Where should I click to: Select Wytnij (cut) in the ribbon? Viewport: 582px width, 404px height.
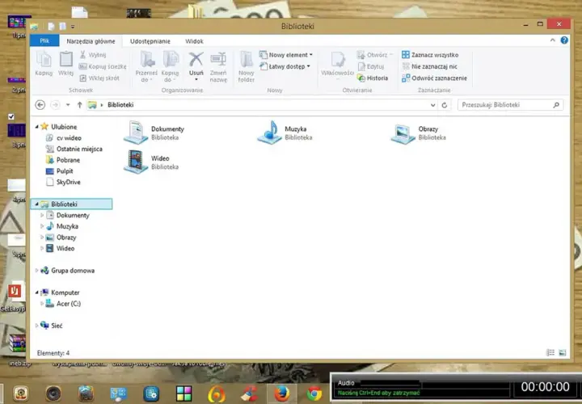tap(93, 55)
